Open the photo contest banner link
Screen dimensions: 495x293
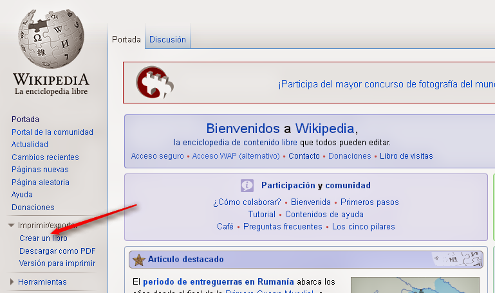click(x=386, y=84)
